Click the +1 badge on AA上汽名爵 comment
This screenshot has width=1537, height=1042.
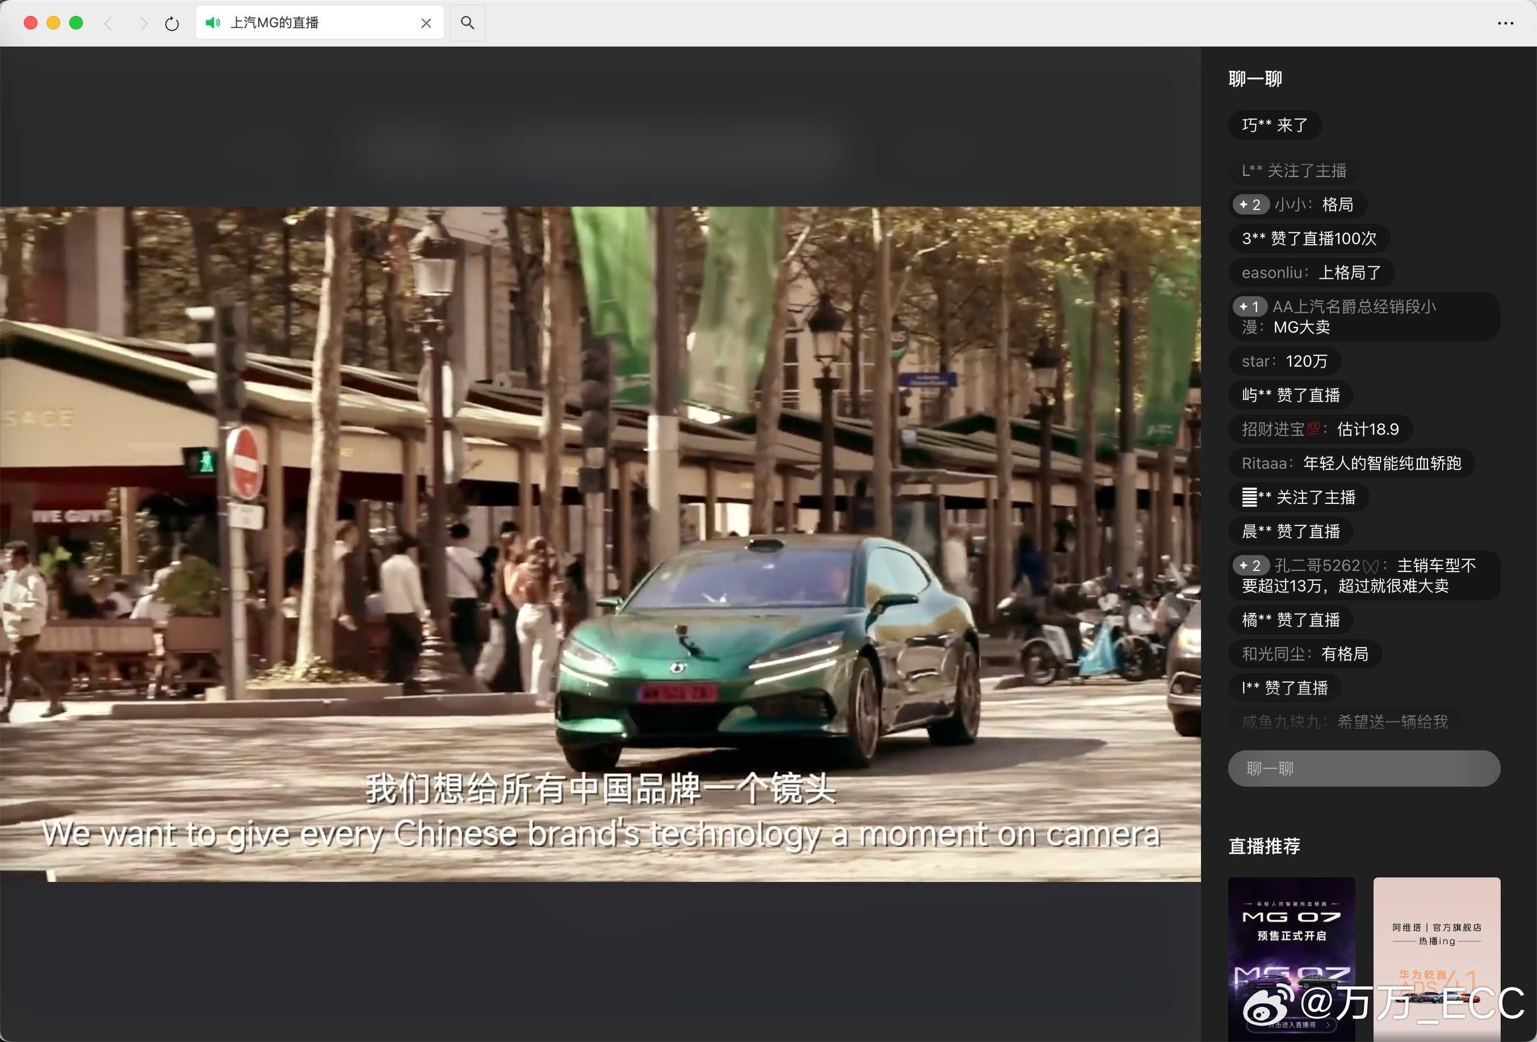pos(1250,307)
